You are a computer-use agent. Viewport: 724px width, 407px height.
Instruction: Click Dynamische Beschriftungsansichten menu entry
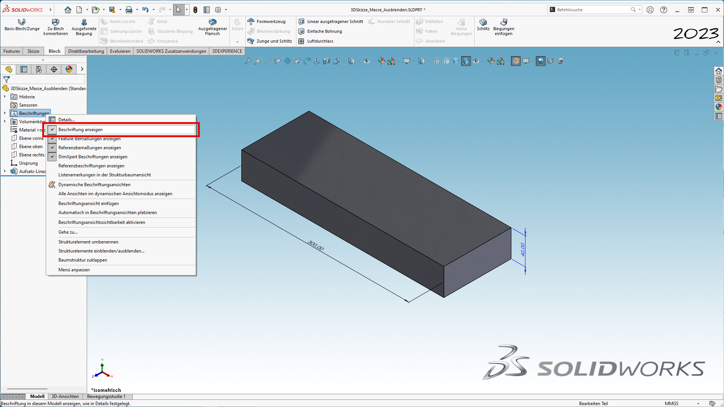pos(121,185)
